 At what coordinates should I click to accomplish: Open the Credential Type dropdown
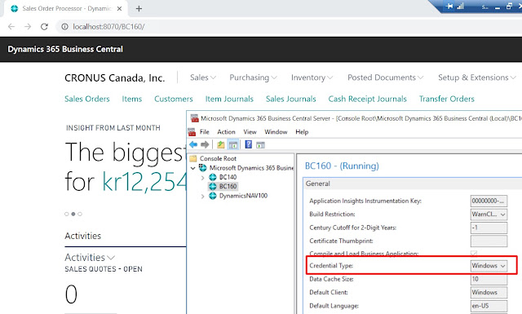[x=489, y=266]
